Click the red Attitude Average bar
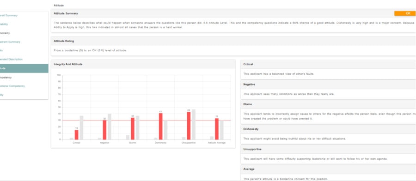The image size is (416, 181). pyautogui.click(x=217, y=129)
